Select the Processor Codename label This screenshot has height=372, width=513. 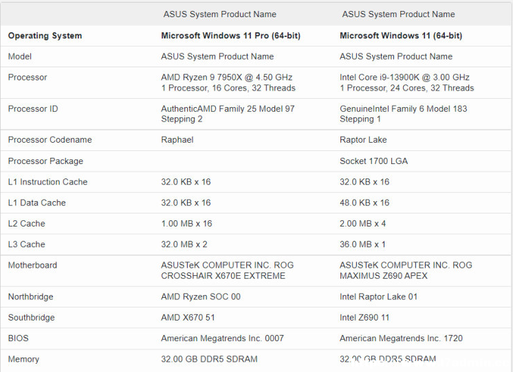pyautogui.click(x=50, y=140)
